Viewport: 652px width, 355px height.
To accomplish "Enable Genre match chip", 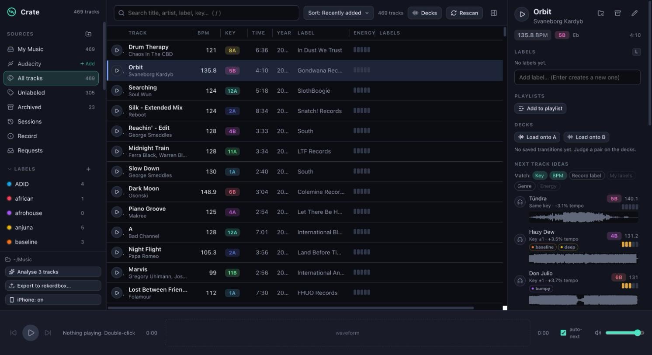I will [x=524, y=186].
